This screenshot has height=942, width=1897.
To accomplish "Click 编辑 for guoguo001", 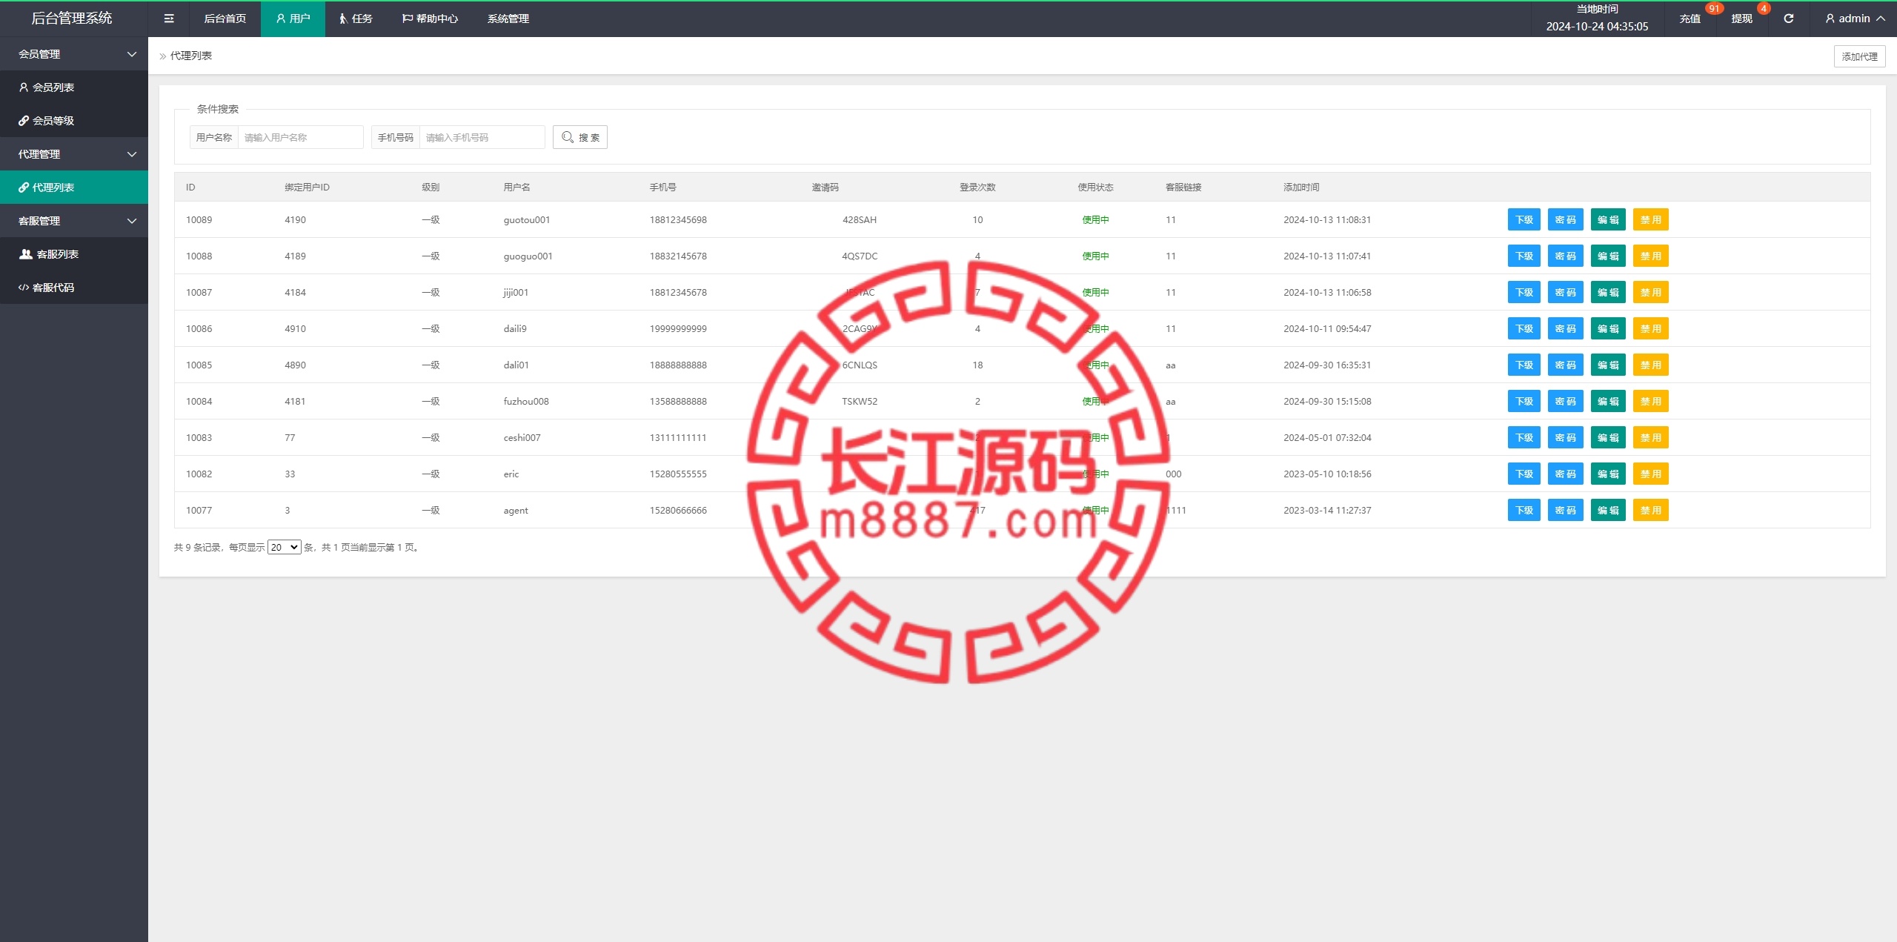I will click(1607, 256).
